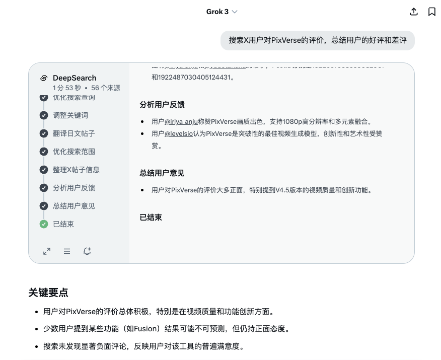This screenshot has height=360, width=441.
Task: Click the green check for 已结束
Action: point(44,224)
